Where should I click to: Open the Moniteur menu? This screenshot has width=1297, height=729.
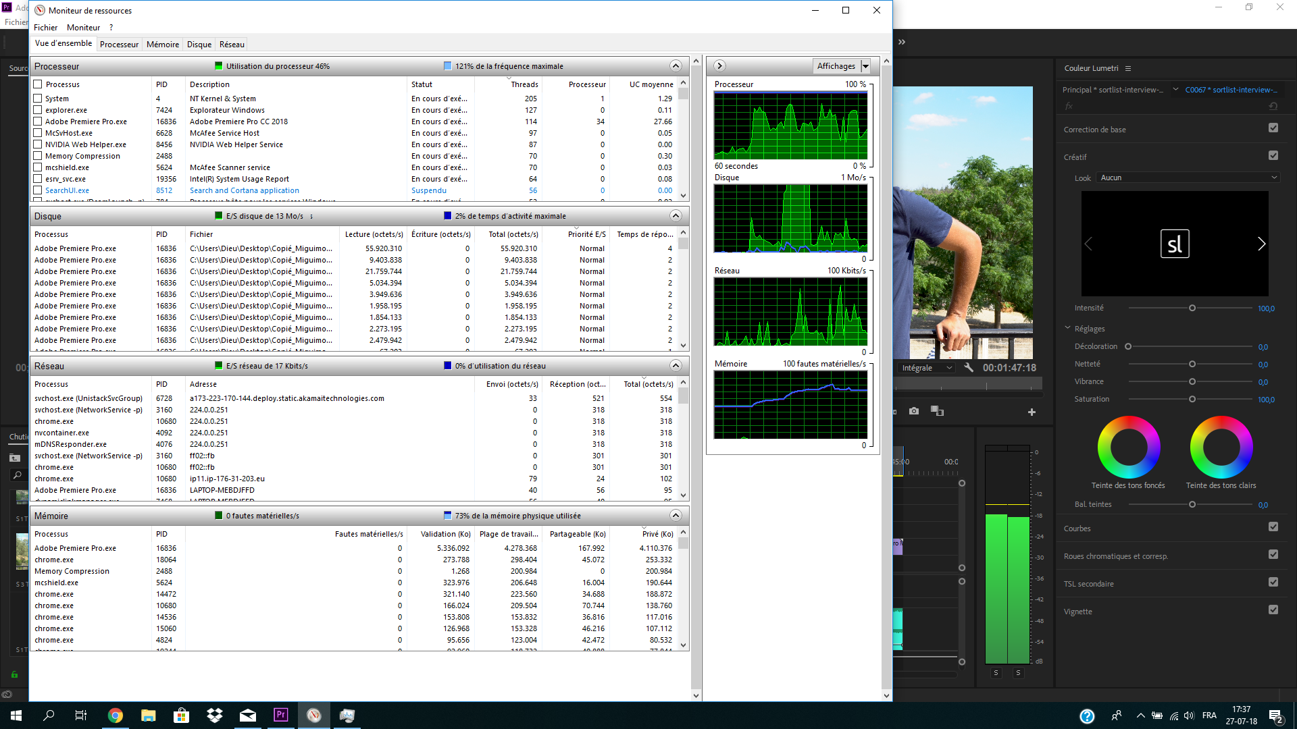[83, 28]
